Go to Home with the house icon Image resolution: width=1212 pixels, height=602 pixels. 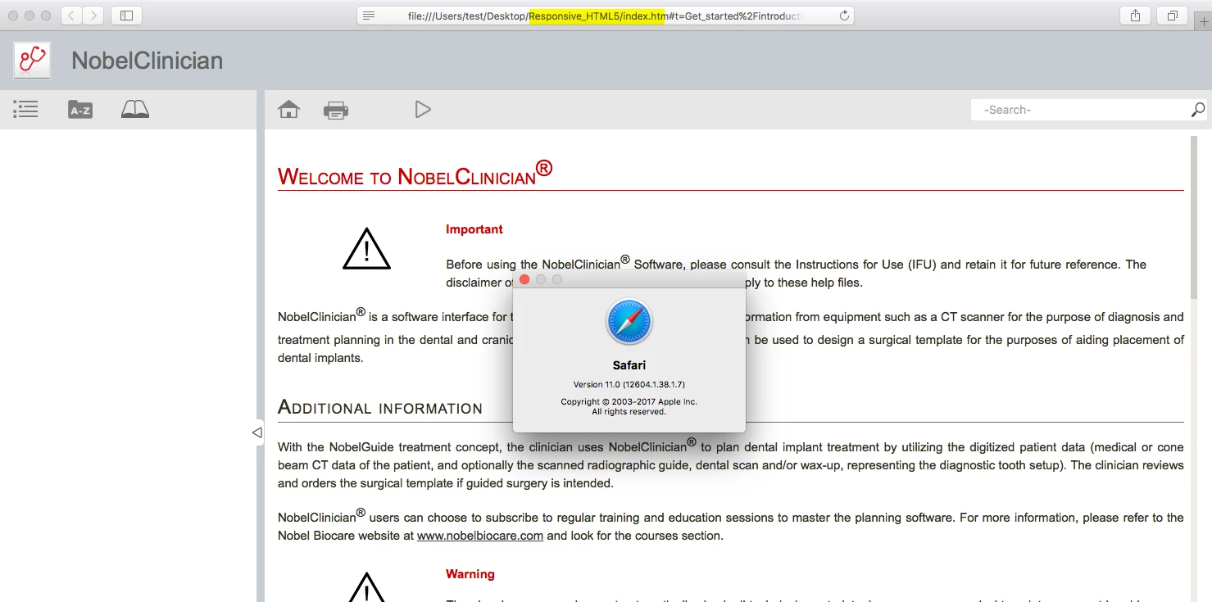tap(288, 109)
